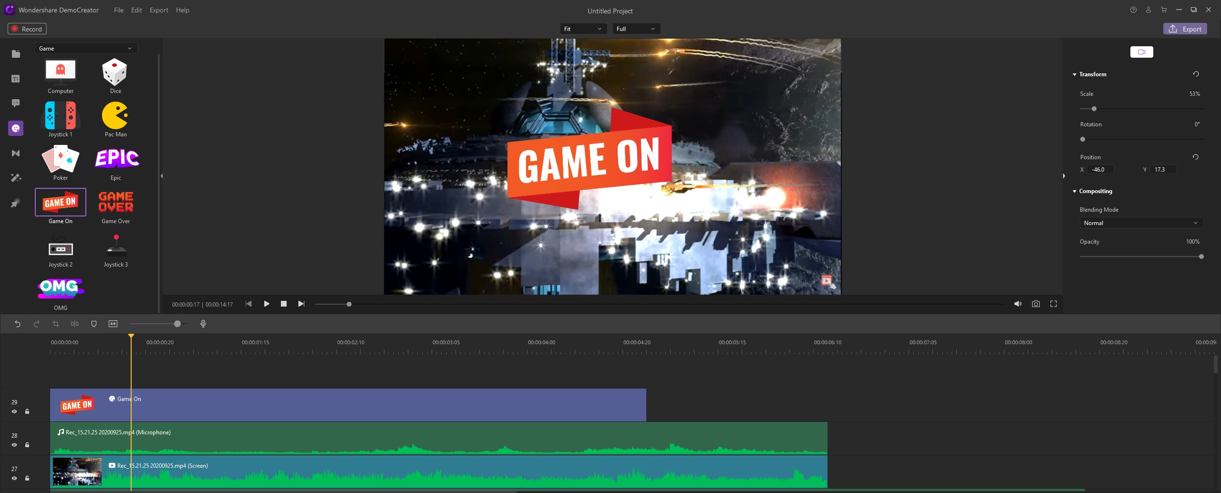The image size is (1221, 493).
Task: Fit timeline to window width icon
Action: [x=113, y=324]
